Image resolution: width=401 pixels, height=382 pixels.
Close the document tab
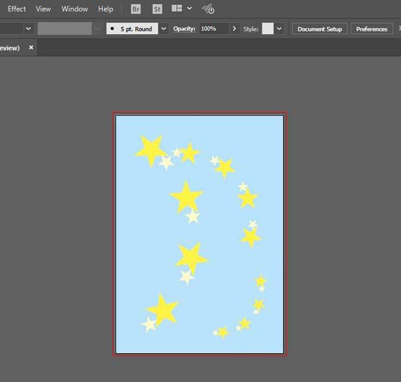click(31, 48)
